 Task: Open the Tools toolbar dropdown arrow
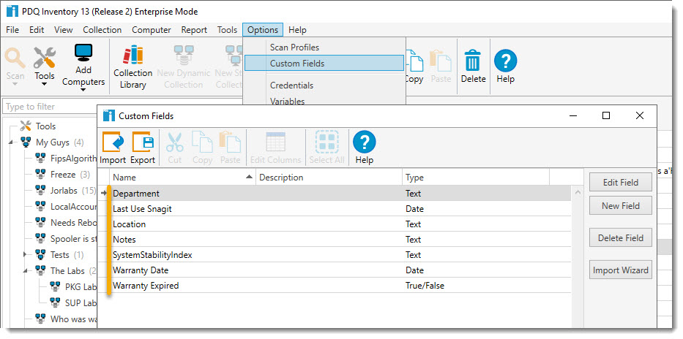tap(45, 84)
